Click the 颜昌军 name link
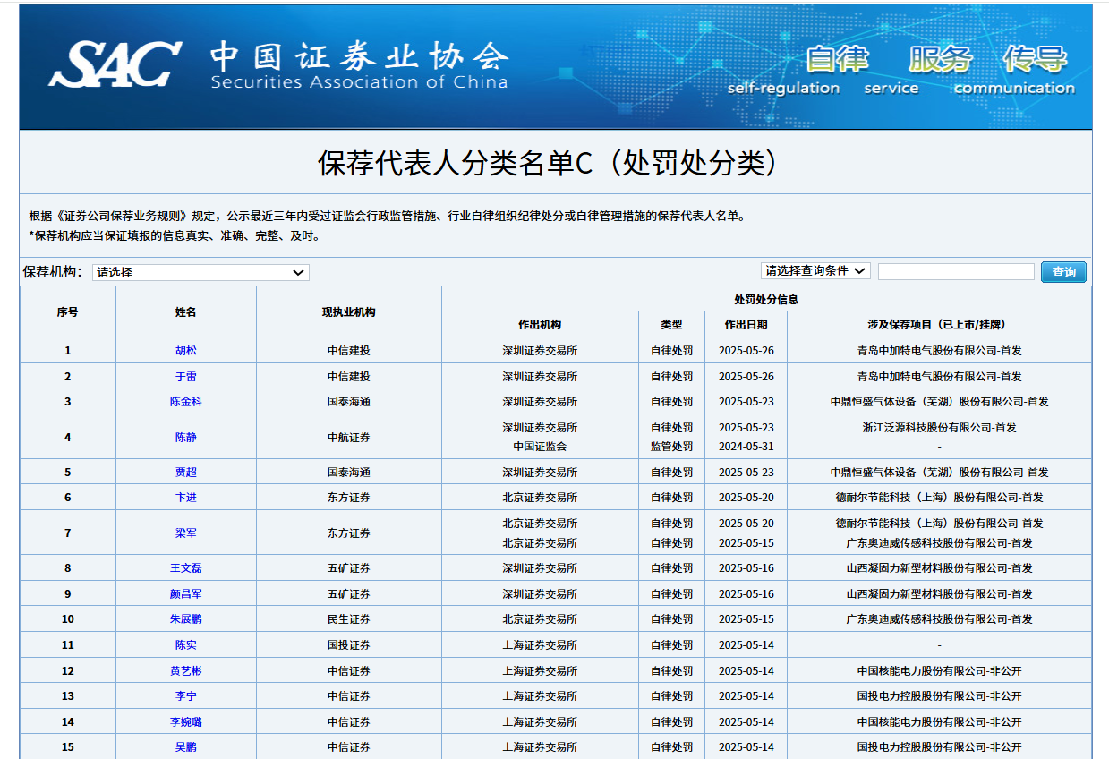 click(x=185, y=594)
